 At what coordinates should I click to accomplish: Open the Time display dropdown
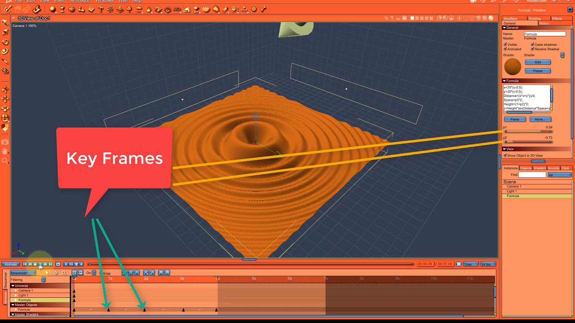[x=470, y=264]
